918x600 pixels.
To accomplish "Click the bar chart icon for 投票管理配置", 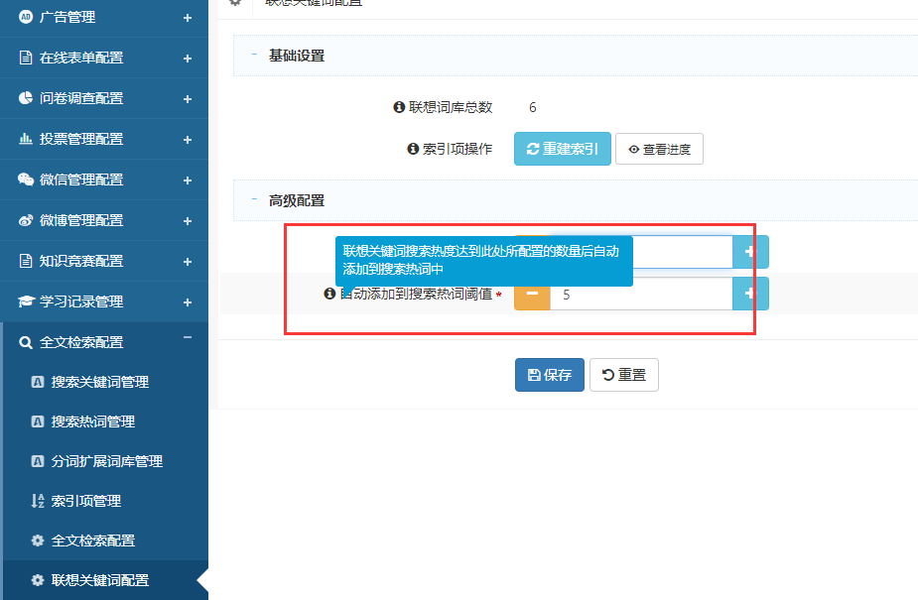I will pos(27,139).
